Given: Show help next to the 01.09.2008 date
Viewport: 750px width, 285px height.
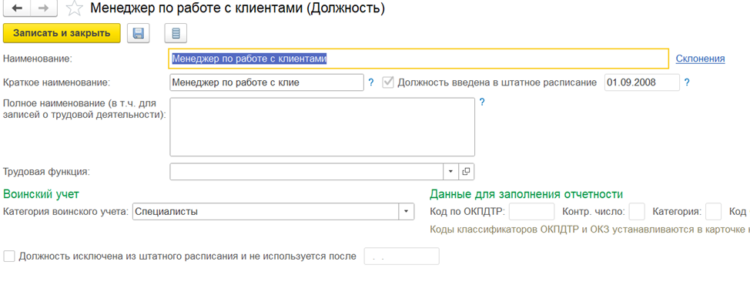Looking at the screenshot, I should click(687, 82).
